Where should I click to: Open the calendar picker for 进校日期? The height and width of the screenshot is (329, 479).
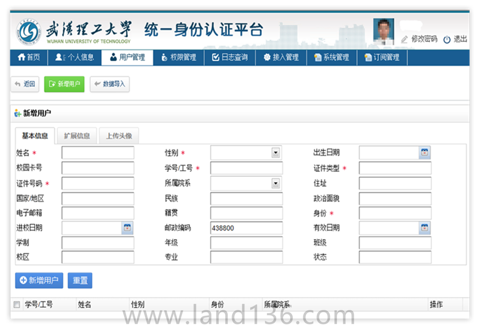tap(127, 228)
